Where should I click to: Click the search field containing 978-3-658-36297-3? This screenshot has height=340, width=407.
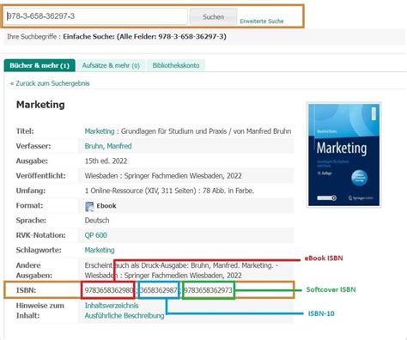coord(96,16)
